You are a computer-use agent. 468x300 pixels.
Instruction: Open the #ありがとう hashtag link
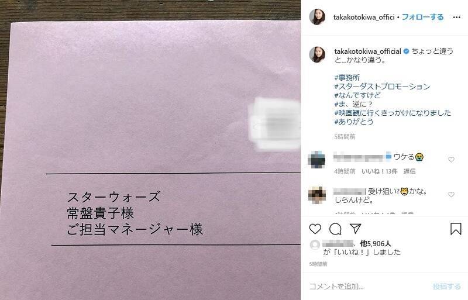(354, 122)
